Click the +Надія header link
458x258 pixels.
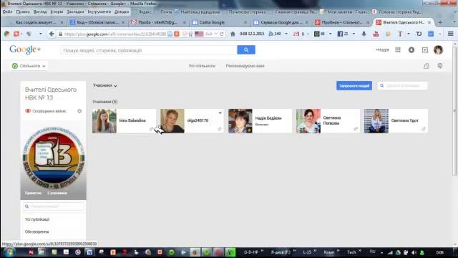pyautogui.click(x=382, y=50)
